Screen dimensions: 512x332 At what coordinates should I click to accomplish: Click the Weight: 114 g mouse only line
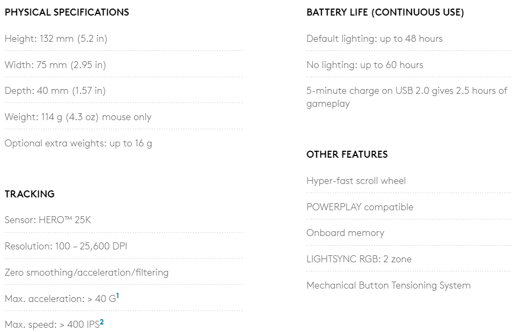click(x=78, y=117)
